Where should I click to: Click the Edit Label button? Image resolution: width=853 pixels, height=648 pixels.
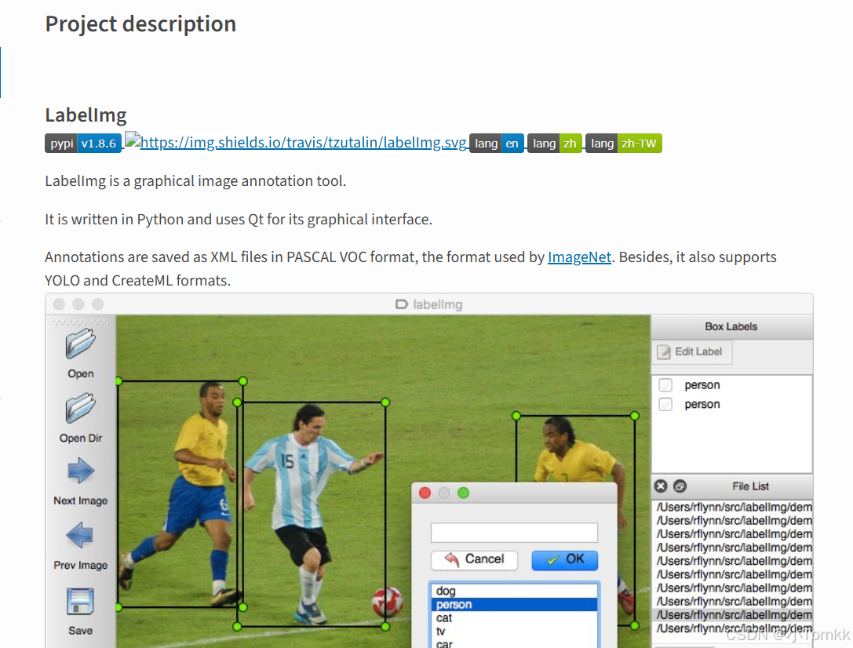click(x=691, y=351)
